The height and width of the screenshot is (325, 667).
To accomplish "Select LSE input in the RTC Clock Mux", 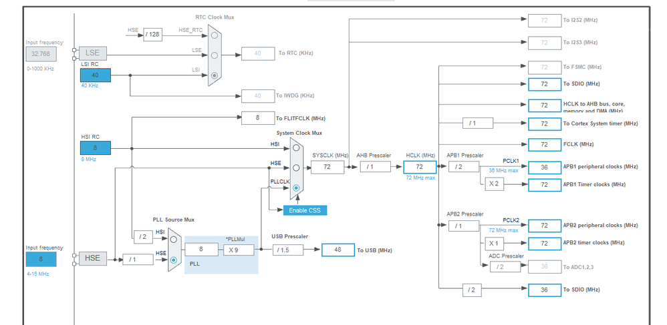I will click(x=215, y=55).
